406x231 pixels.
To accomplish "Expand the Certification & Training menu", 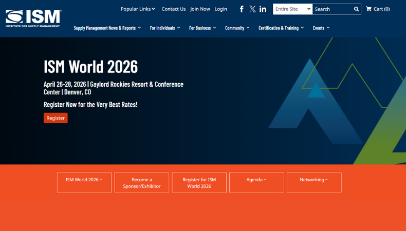I will click(x=281, y=28).
